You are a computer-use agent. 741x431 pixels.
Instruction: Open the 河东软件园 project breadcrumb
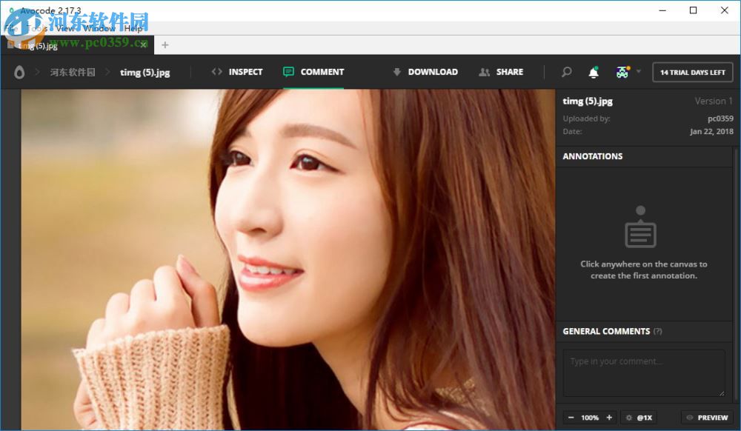pos(73,73)
